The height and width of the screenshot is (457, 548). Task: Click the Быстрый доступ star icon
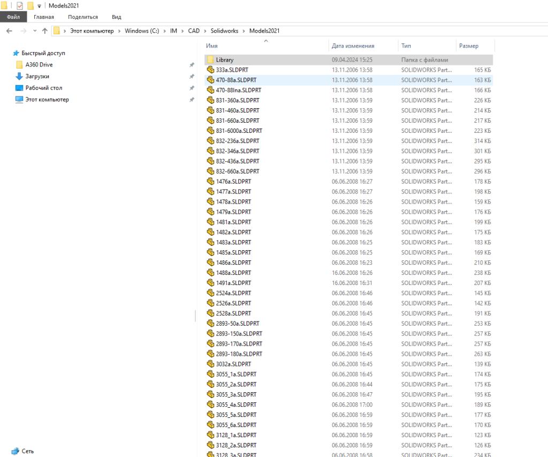(x=16, y=54)
